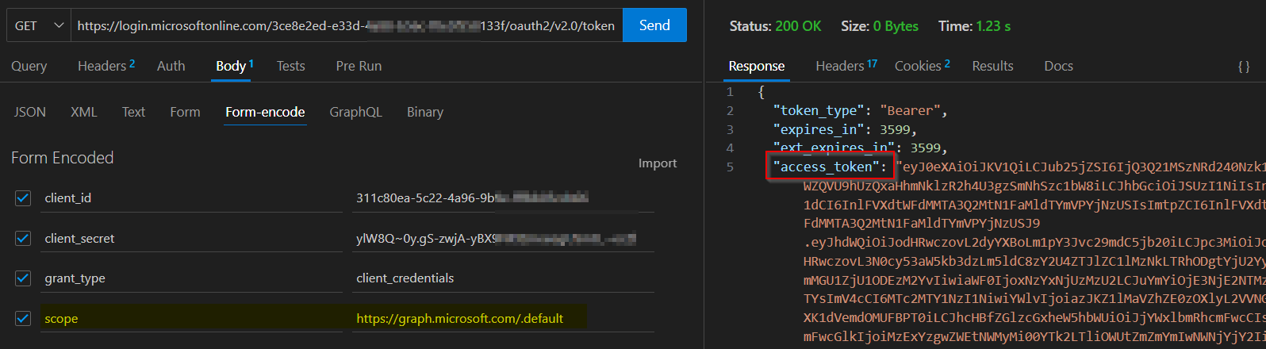Select the Response tab

[757, 66]
